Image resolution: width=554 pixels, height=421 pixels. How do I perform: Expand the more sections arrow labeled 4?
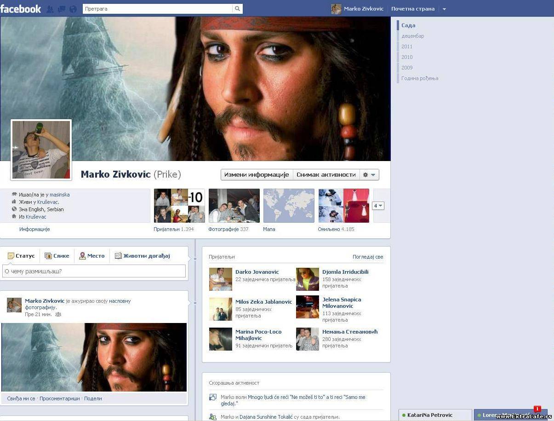[378, 206]
